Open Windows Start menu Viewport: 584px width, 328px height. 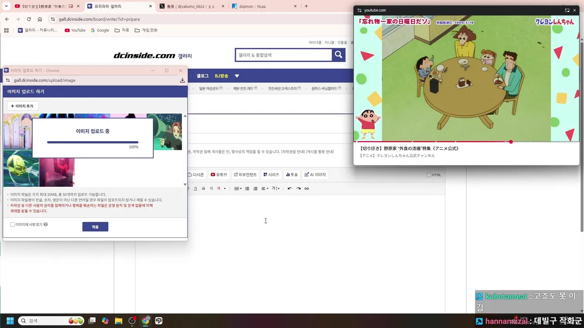[x=10, y=321]
